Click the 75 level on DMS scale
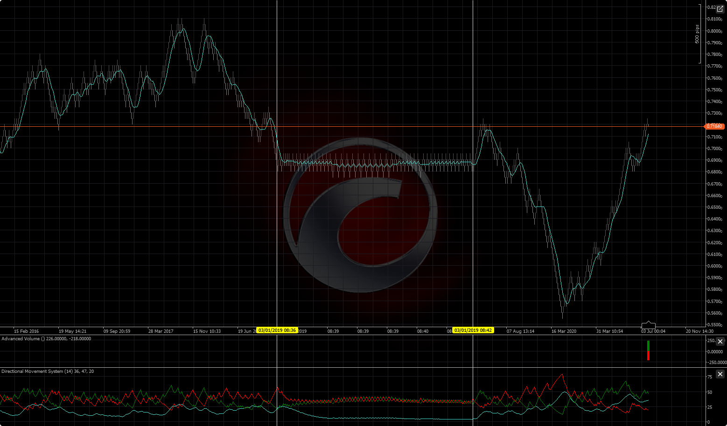 pos(710,377)
